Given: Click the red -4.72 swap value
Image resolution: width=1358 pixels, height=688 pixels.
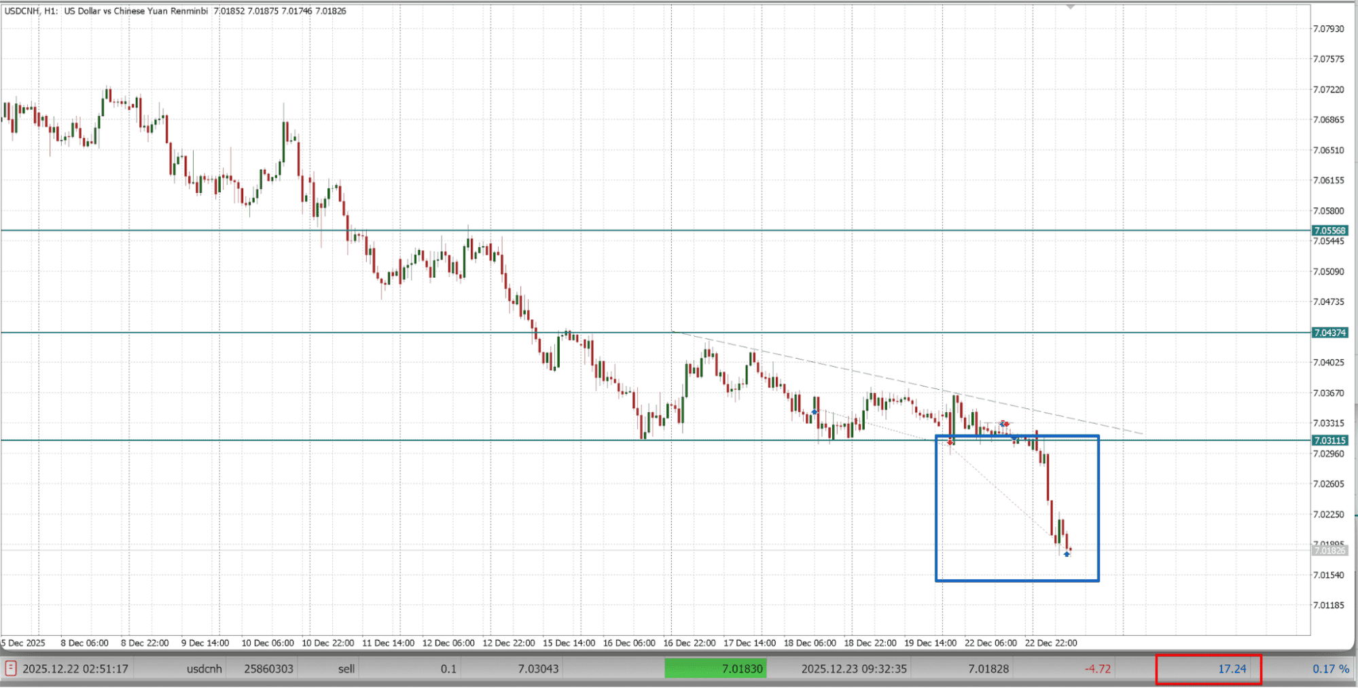Looking at the screenshot, I should [x=1098, y=669].
